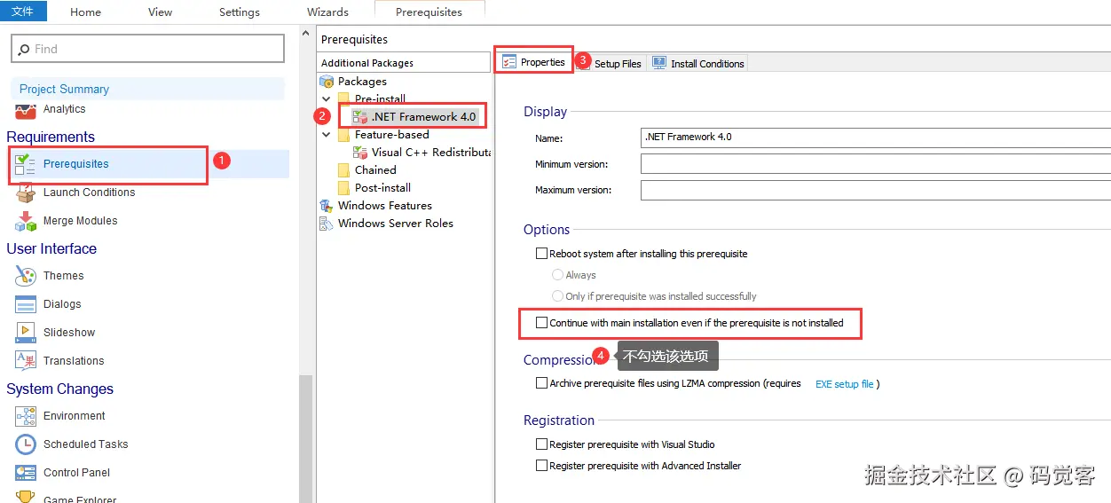Click the Merge Modules icon
This screenshot has height=503, width=1111.
tap(26, 221)
